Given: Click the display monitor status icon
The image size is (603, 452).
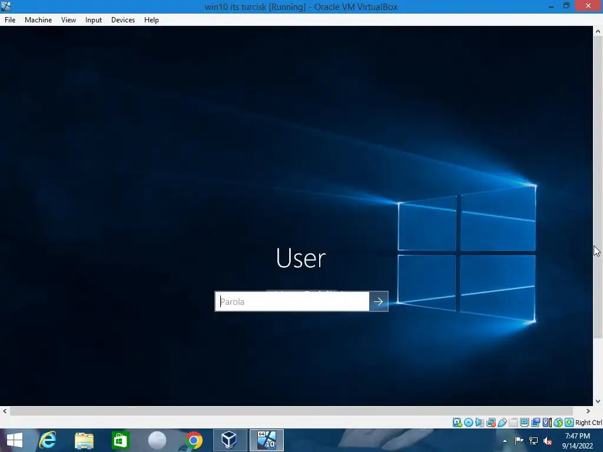Looking at the screenshot, I should (524, 423).
